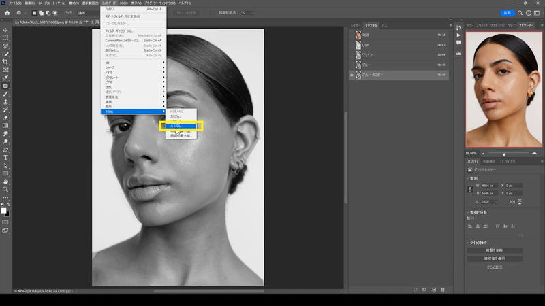This screenshot has height=306, width=545.
Task: Select the Move tool in toolbar
Action: tap(5, 29)
